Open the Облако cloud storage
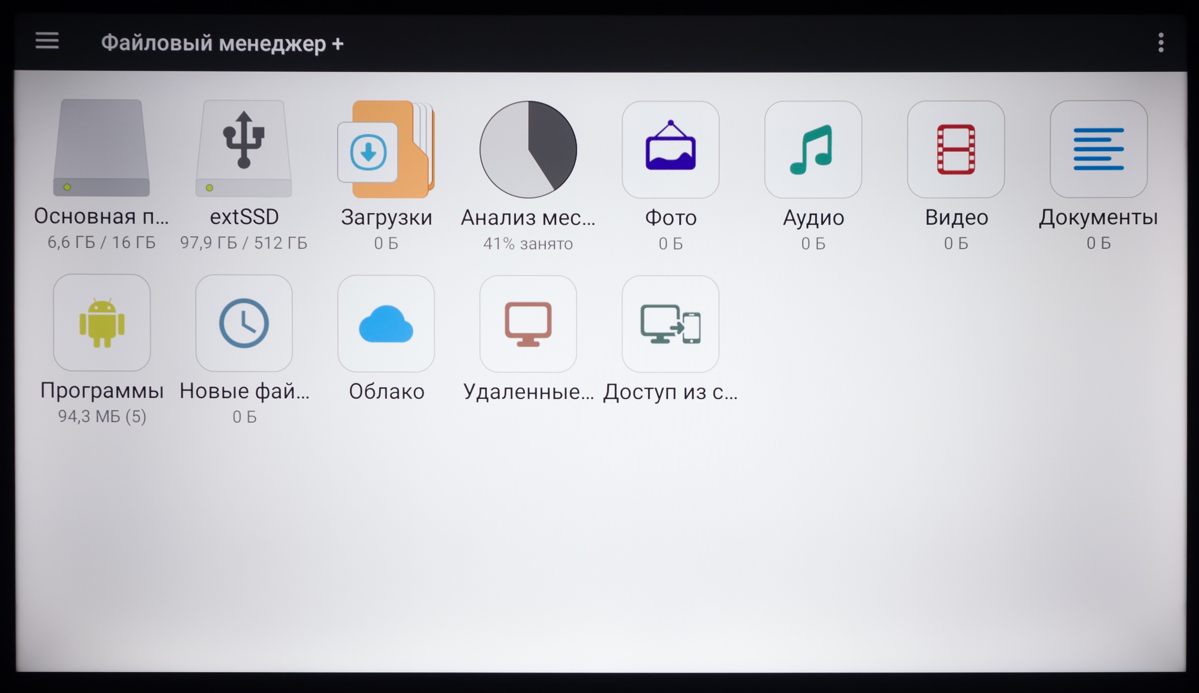Viewport: 1199px width, 693px height. 386,323
